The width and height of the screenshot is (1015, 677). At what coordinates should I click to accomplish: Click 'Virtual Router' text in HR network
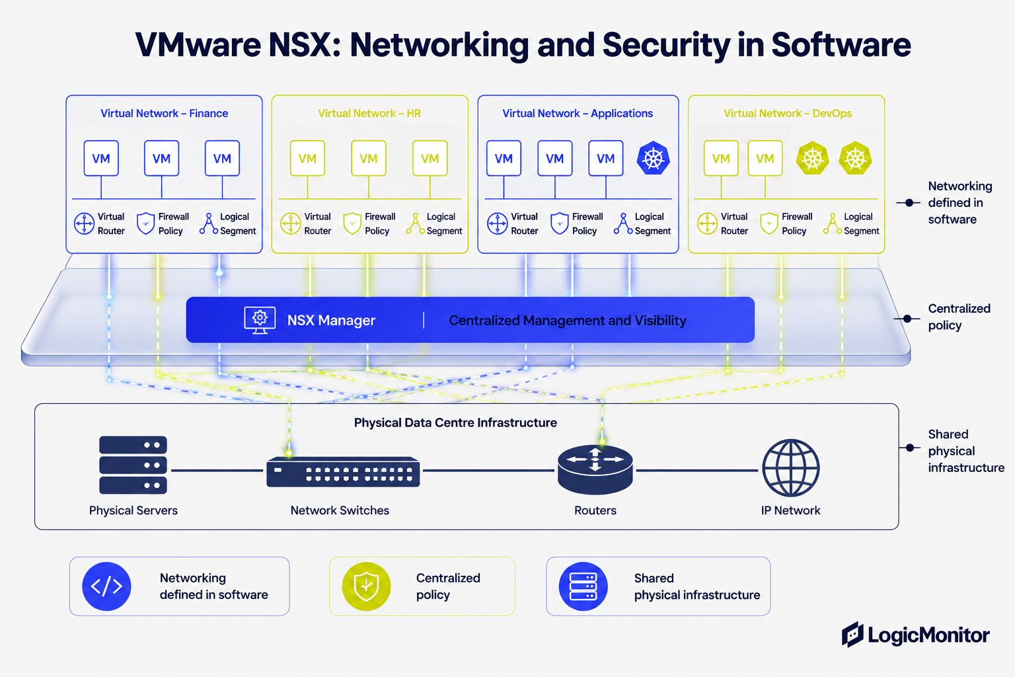point(318,223)
